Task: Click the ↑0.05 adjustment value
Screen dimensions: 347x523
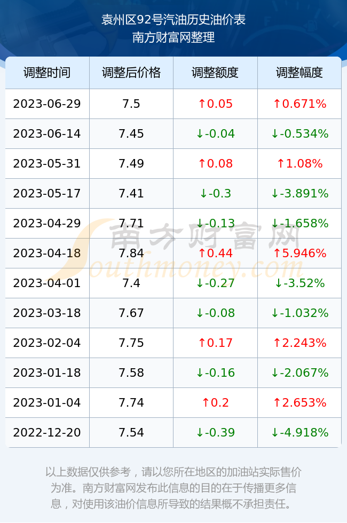Action: pyautogui.click(x=215, y=104)
